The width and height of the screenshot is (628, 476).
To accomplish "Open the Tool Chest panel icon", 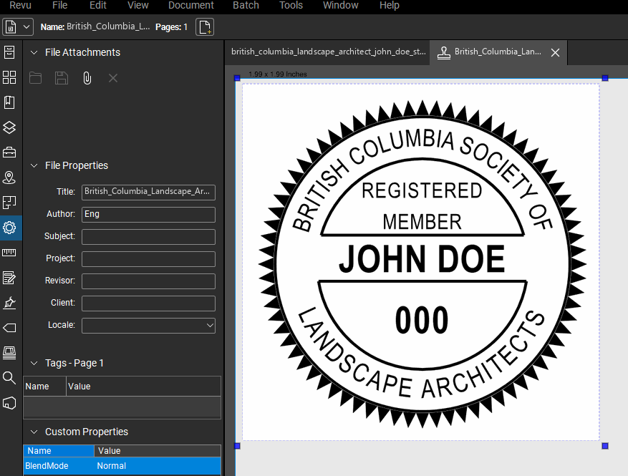I will 9,152.
